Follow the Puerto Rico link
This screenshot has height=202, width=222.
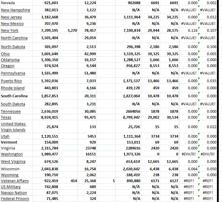(11, 81)
